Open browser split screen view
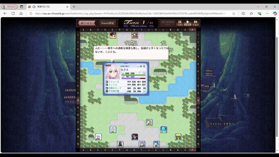 [x=243, y=14]
